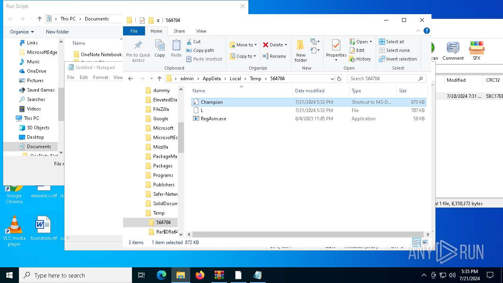Go up one folder level in 564784 window
This screenshot has height=283, width=503.
coord(159,79)
